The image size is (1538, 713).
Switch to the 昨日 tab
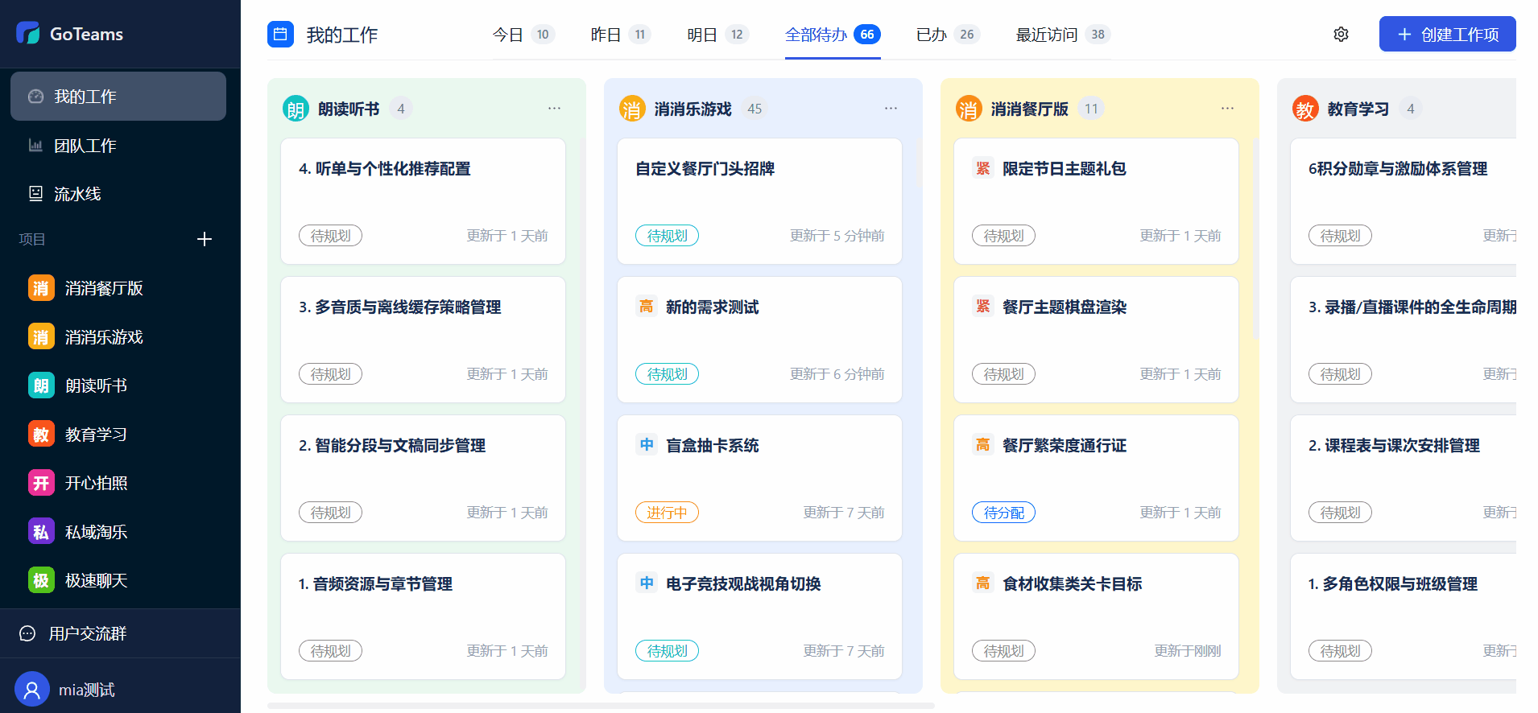pos(621,35)
